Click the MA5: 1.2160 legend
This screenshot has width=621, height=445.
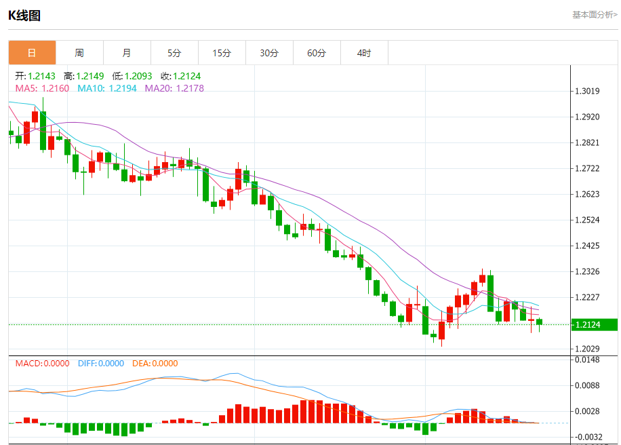click(x=43, y=88)
